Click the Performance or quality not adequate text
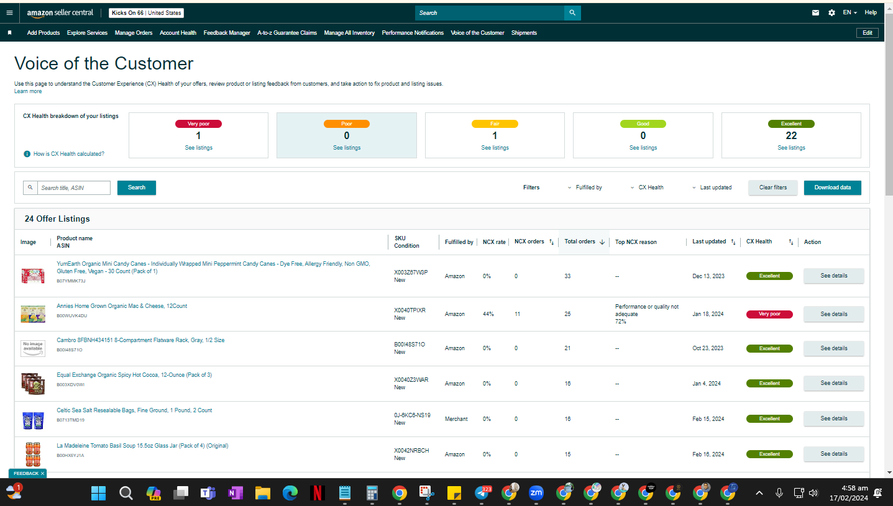This screenshot has width=893, height=506. click(x=647, y=310)
